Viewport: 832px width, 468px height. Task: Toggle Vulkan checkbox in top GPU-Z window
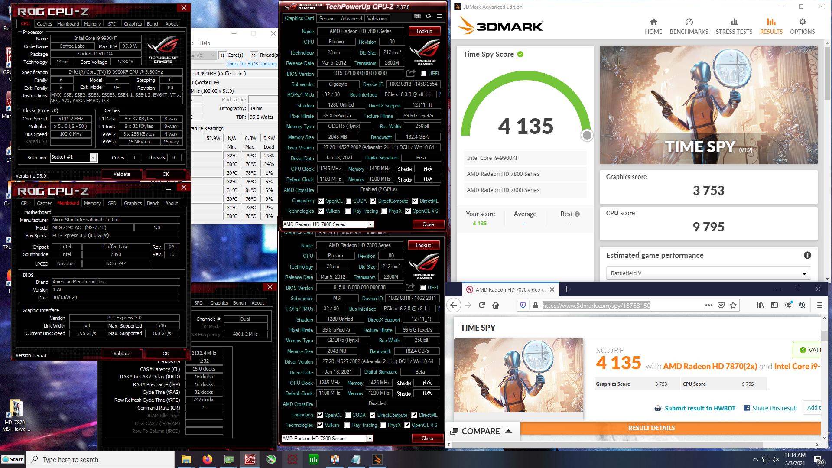[321, 211]
